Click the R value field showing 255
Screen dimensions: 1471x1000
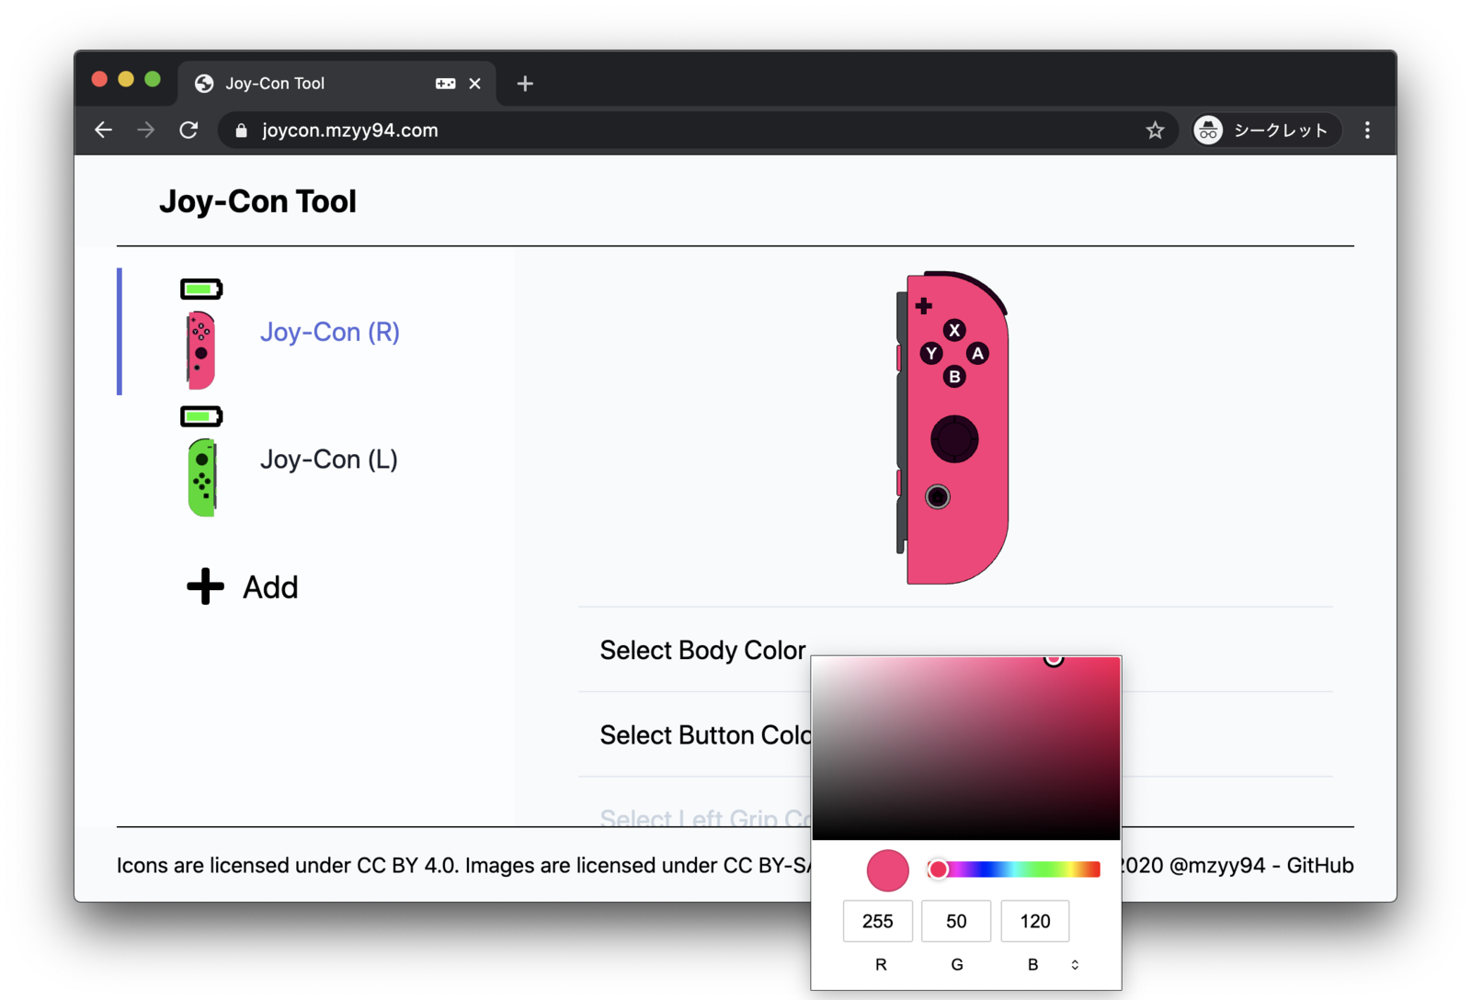coord(878,921)
